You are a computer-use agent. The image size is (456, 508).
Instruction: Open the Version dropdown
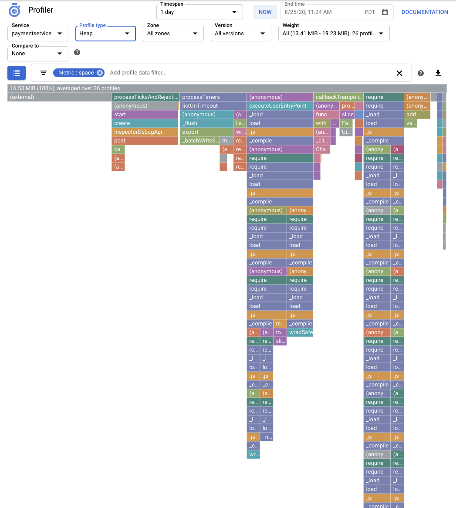point(240,33)
